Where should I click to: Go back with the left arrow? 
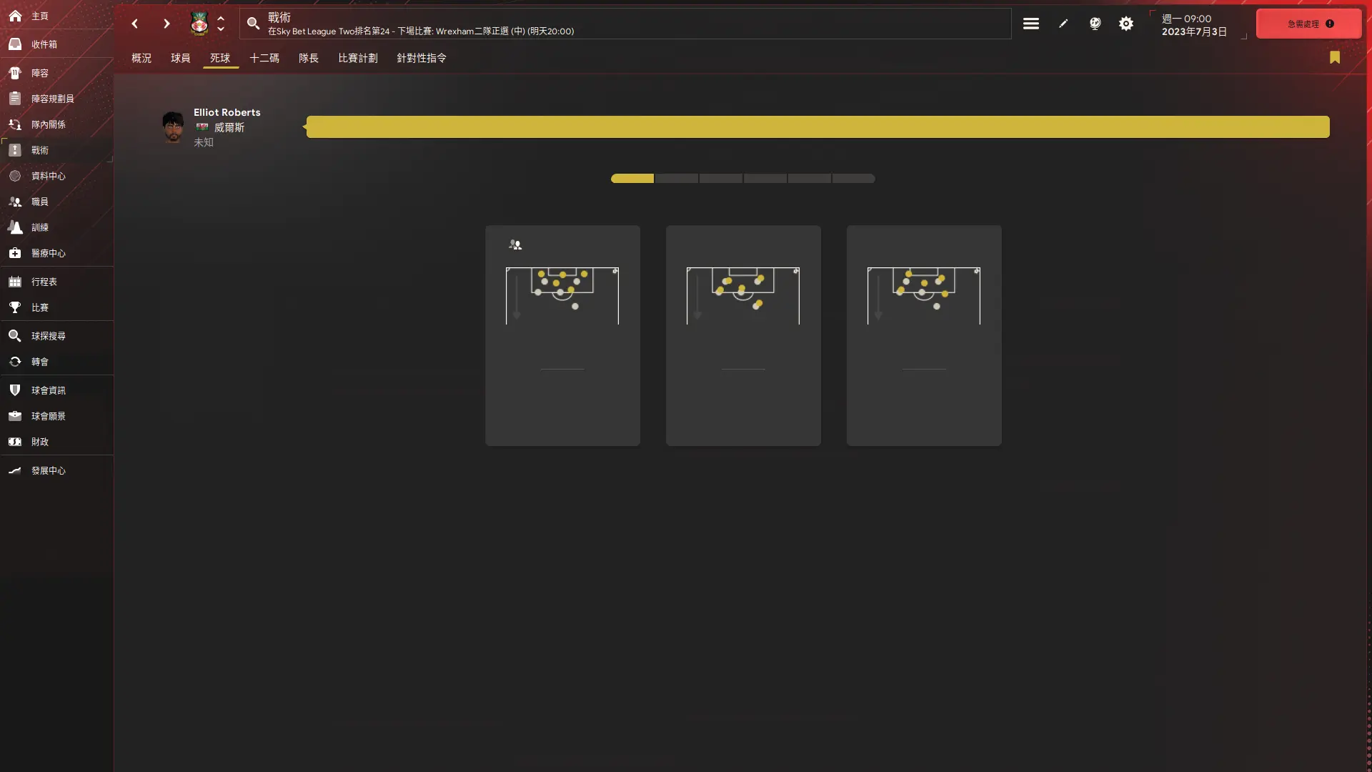(x=134, y=24)
